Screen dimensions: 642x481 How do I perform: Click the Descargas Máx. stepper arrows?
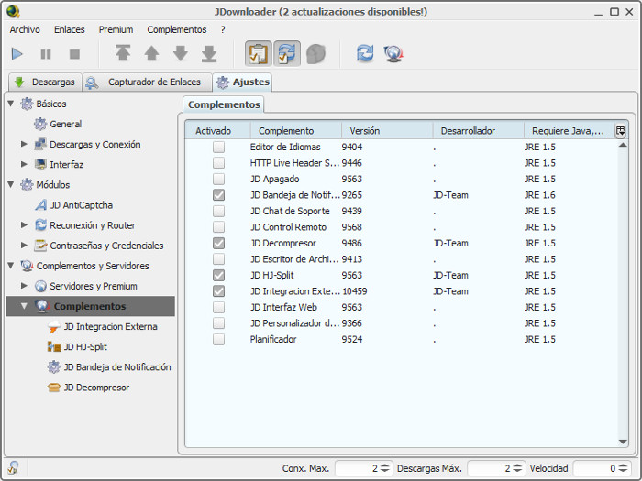[517, 468]
